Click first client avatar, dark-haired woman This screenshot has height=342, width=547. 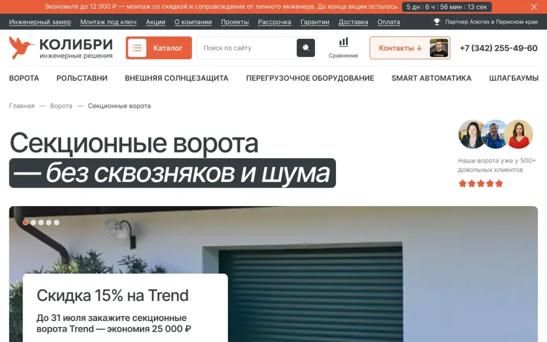point(471,134)
